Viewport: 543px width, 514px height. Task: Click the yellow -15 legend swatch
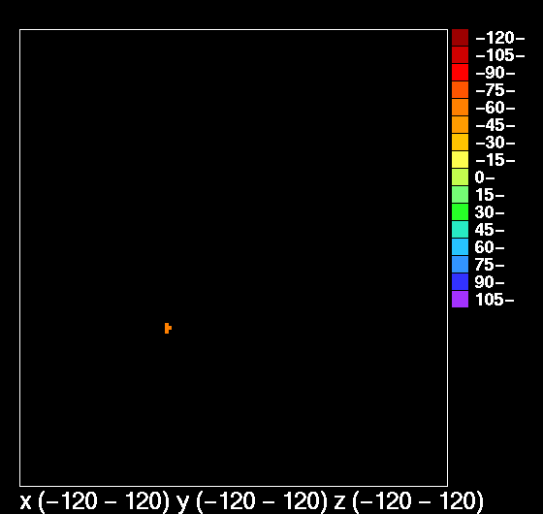click(x=460, y=160)
